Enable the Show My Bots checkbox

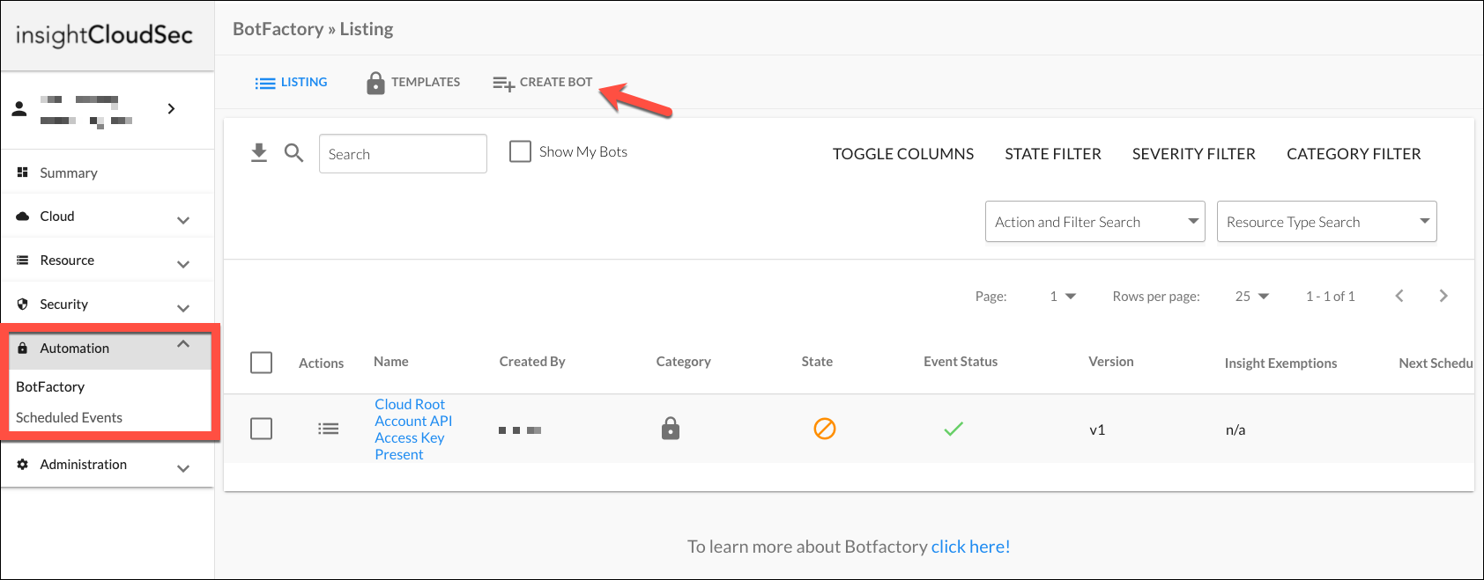tap(520, 151)
